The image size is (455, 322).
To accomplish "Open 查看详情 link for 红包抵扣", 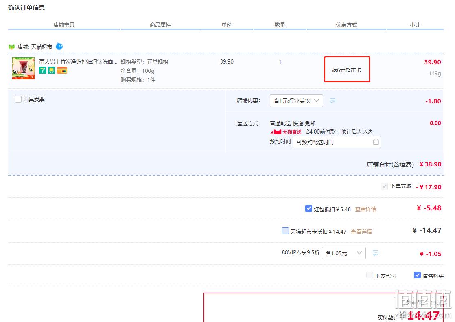I will pos(365,209).
